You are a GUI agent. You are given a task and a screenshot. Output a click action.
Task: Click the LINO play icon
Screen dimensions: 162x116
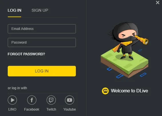(x=12, y=100)
